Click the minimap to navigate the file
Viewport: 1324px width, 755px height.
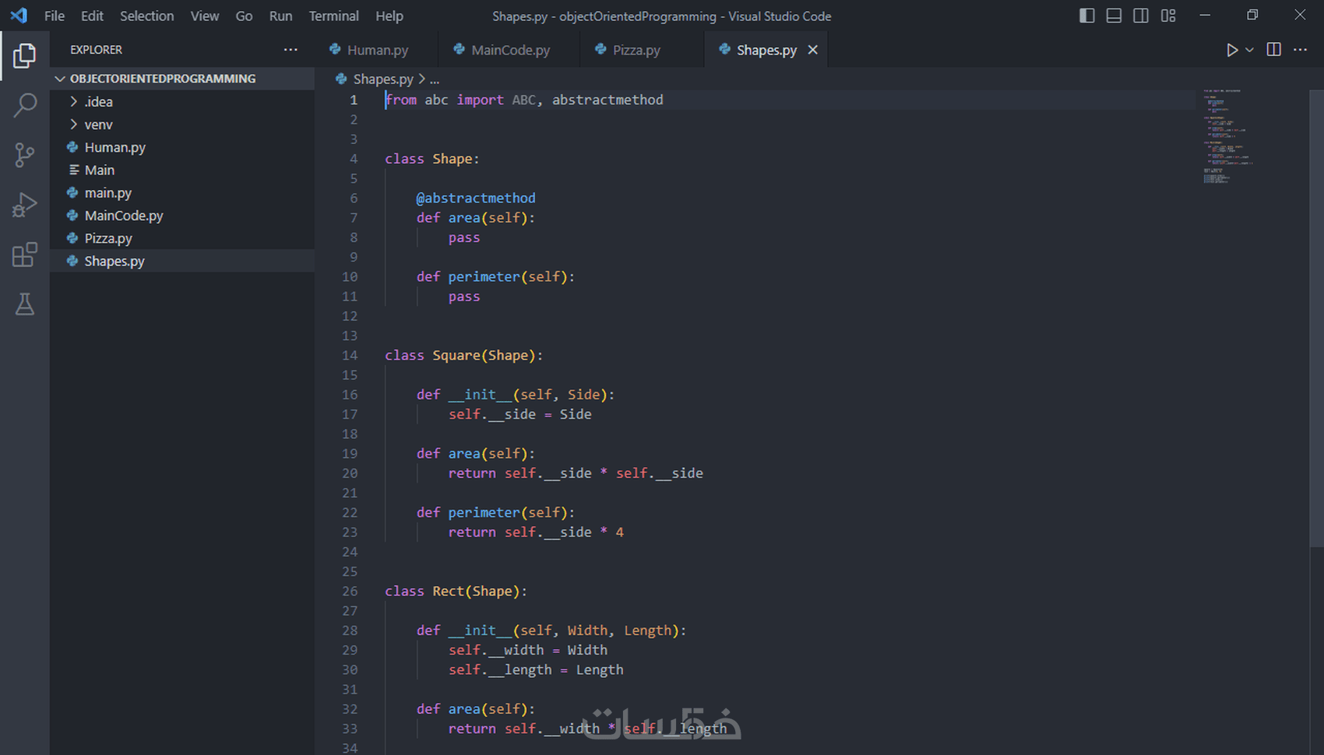coord(1223,136)
